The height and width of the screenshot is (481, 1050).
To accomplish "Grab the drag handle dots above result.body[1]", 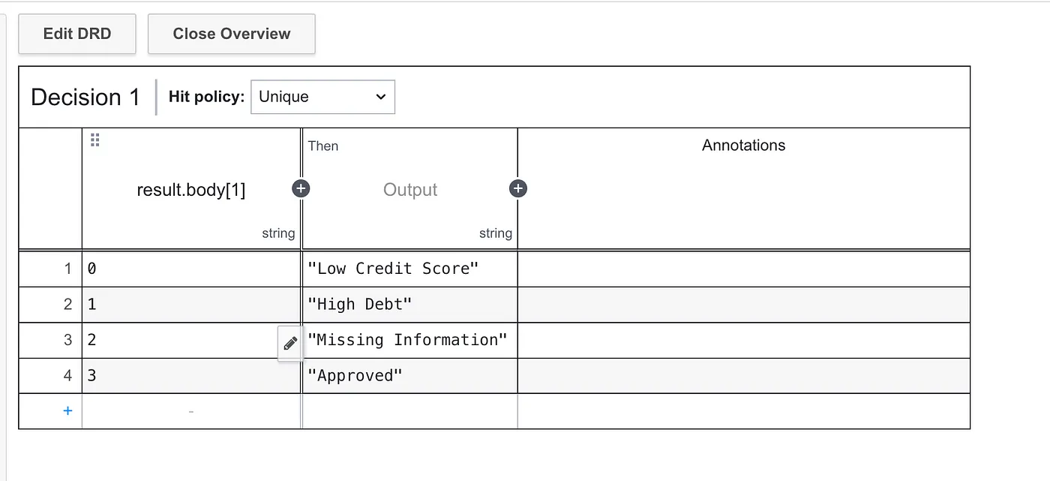I will 94,140.
